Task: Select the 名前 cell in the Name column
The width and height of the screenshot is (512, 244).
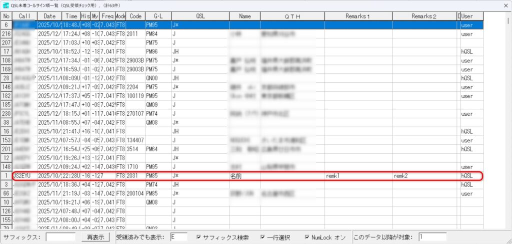Action: (244, 176)
